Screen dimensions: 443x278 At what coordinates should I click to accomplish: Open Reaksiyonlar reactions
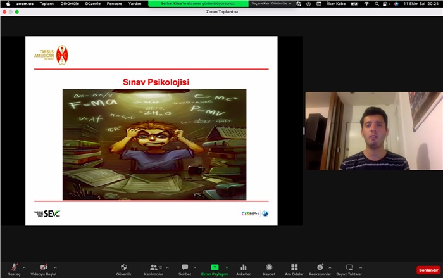(320, 270)
